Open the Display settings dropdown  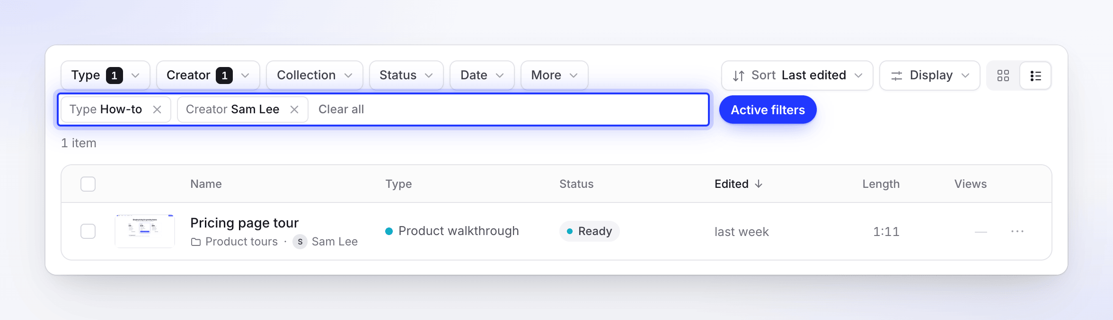(x=930, y=76)
